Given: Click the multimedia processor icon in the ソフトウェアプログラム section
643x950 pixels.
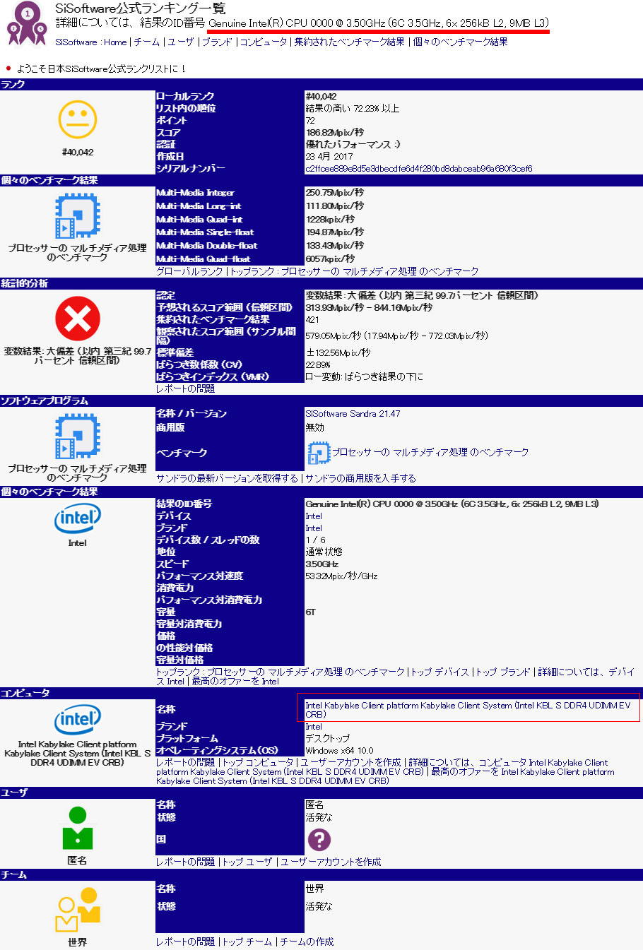Looking at the screenshot, I should (x=77, y=437).
